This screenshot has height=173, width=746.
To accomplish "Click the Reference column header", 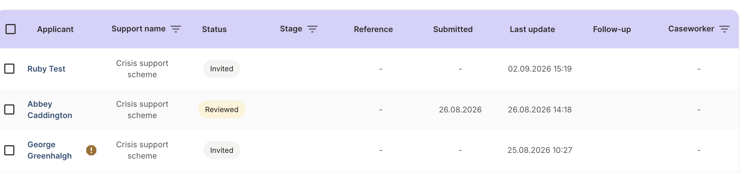I will [373, 29].
